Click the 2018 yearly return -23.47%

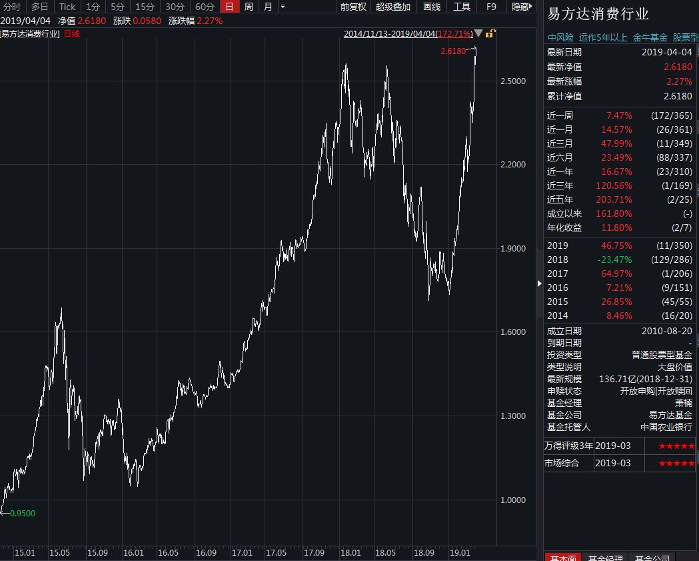click(614, 259)
